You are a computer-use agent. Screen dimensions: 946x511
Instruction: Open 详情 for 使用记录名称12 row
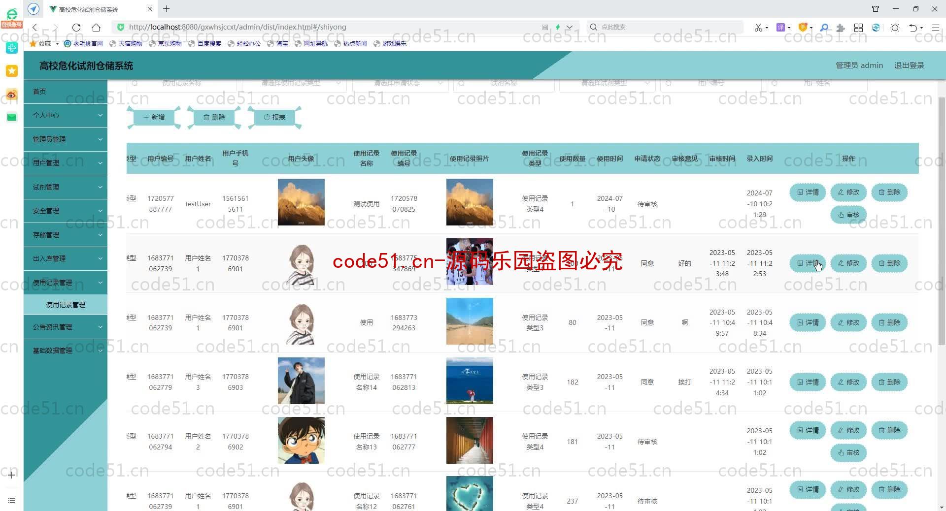point(808,490)
